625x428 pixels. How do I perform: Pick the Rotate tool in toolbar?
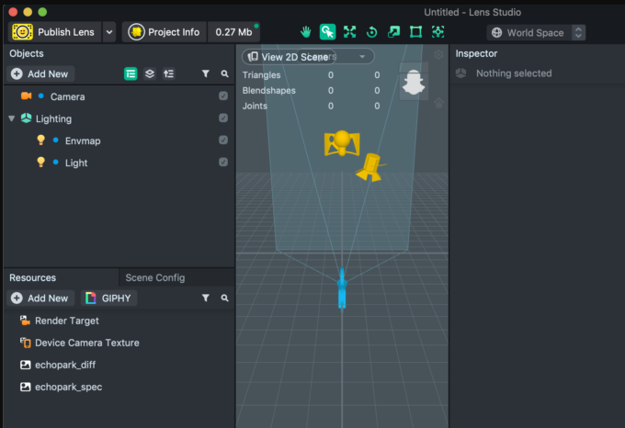click(371, 32)
